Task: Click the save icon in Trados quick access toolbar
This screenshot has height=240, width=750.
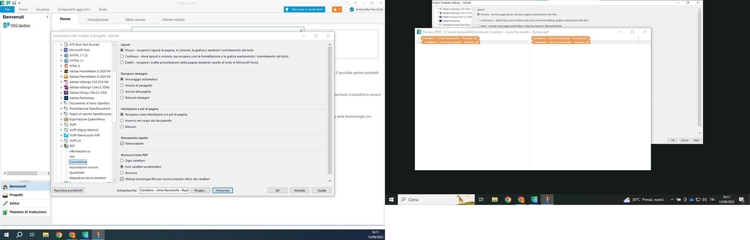Action: tap(14, 3)
